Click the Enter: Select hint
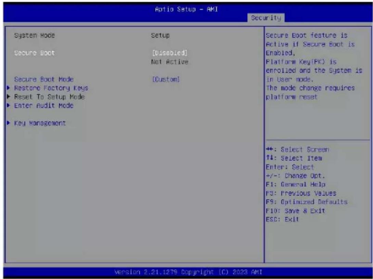 click(x=290, y=167)
